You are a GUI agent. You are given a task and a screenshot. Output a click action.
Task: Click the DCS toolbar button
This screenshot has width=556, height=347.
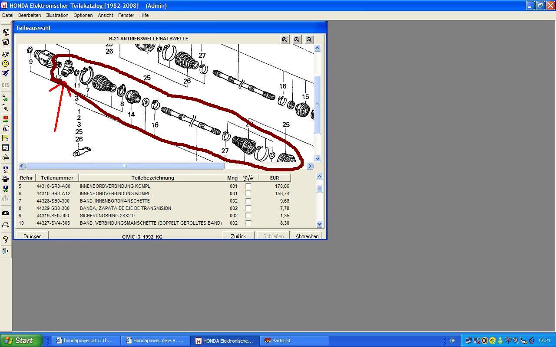coord(6,85)
